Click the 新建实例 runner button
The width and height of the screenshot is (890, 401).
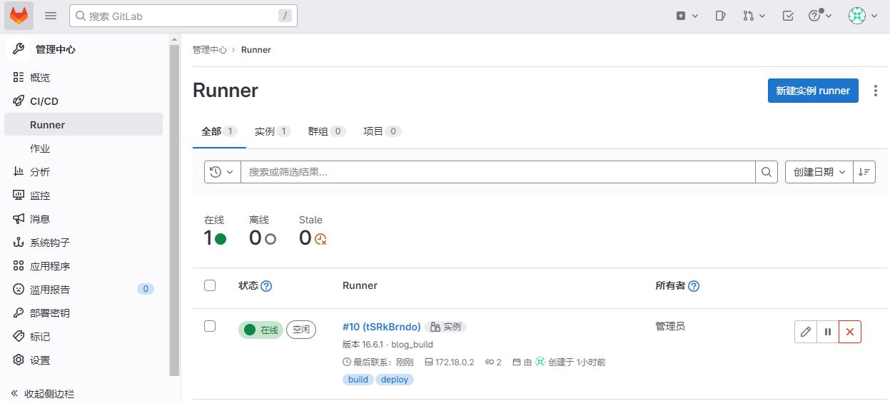click(813, 91)
